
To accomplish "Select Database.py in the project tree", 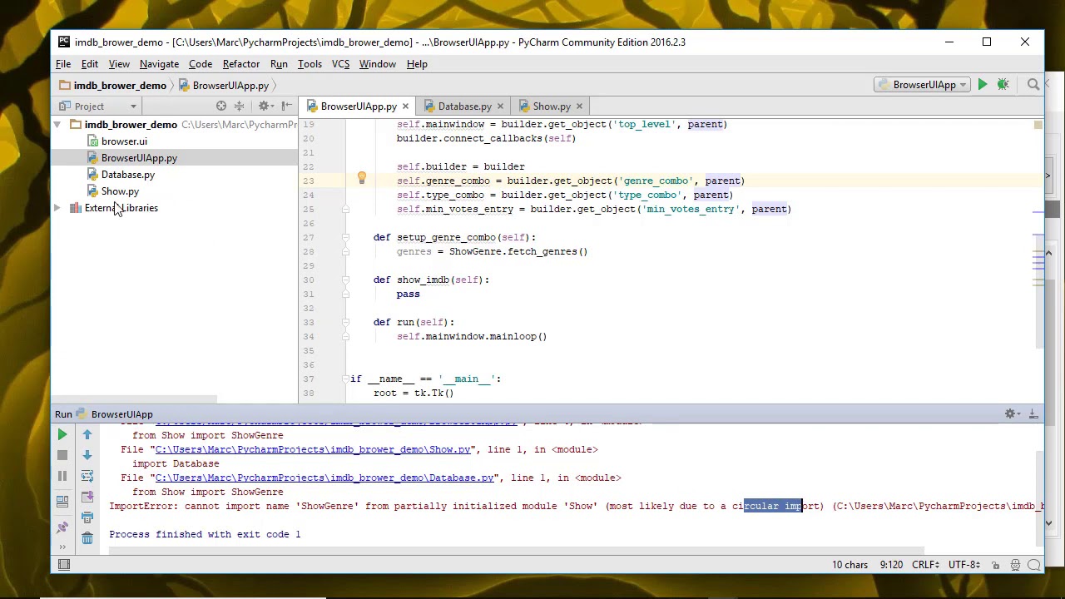I will click(x=127, y=175).
